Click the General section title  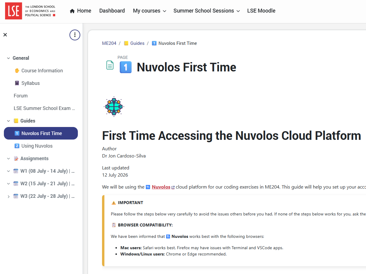(x=21, y=58)
